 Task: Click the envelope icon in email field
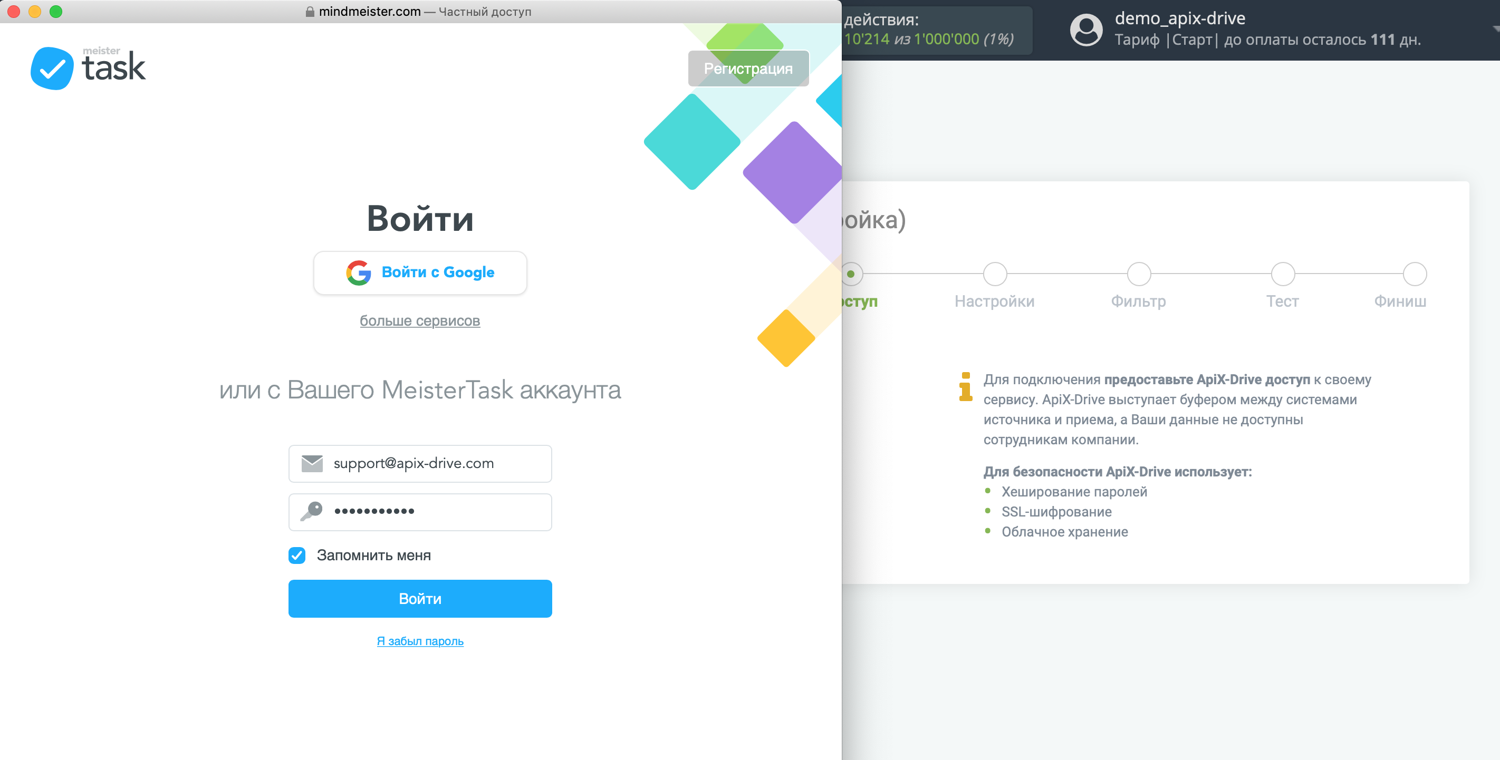312,463
